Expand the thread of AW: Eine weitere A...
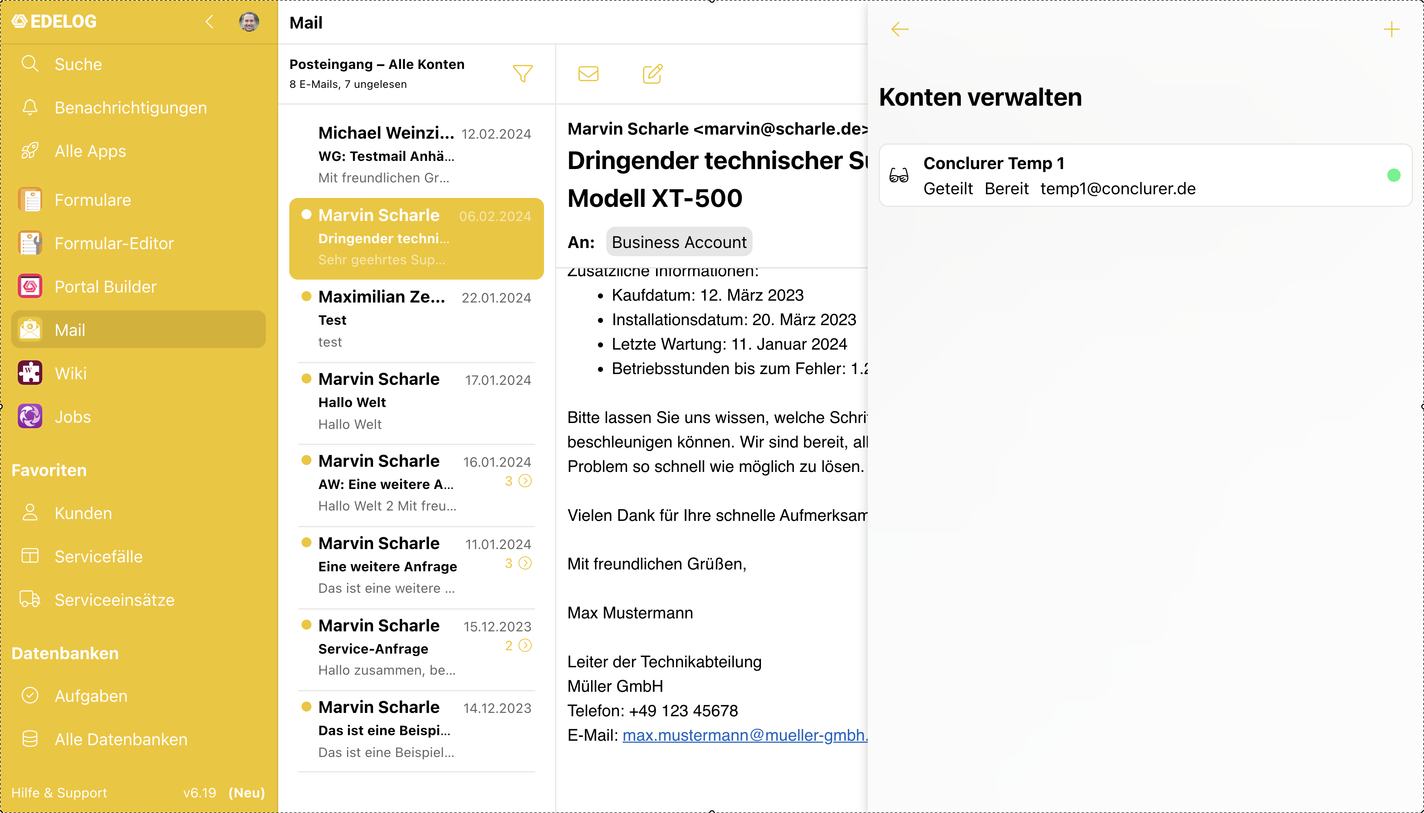 coord(525,481)
